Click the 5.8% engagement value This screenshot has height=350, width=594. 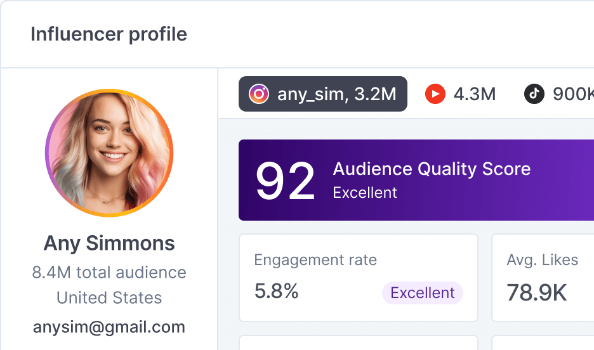click(276, 291)
